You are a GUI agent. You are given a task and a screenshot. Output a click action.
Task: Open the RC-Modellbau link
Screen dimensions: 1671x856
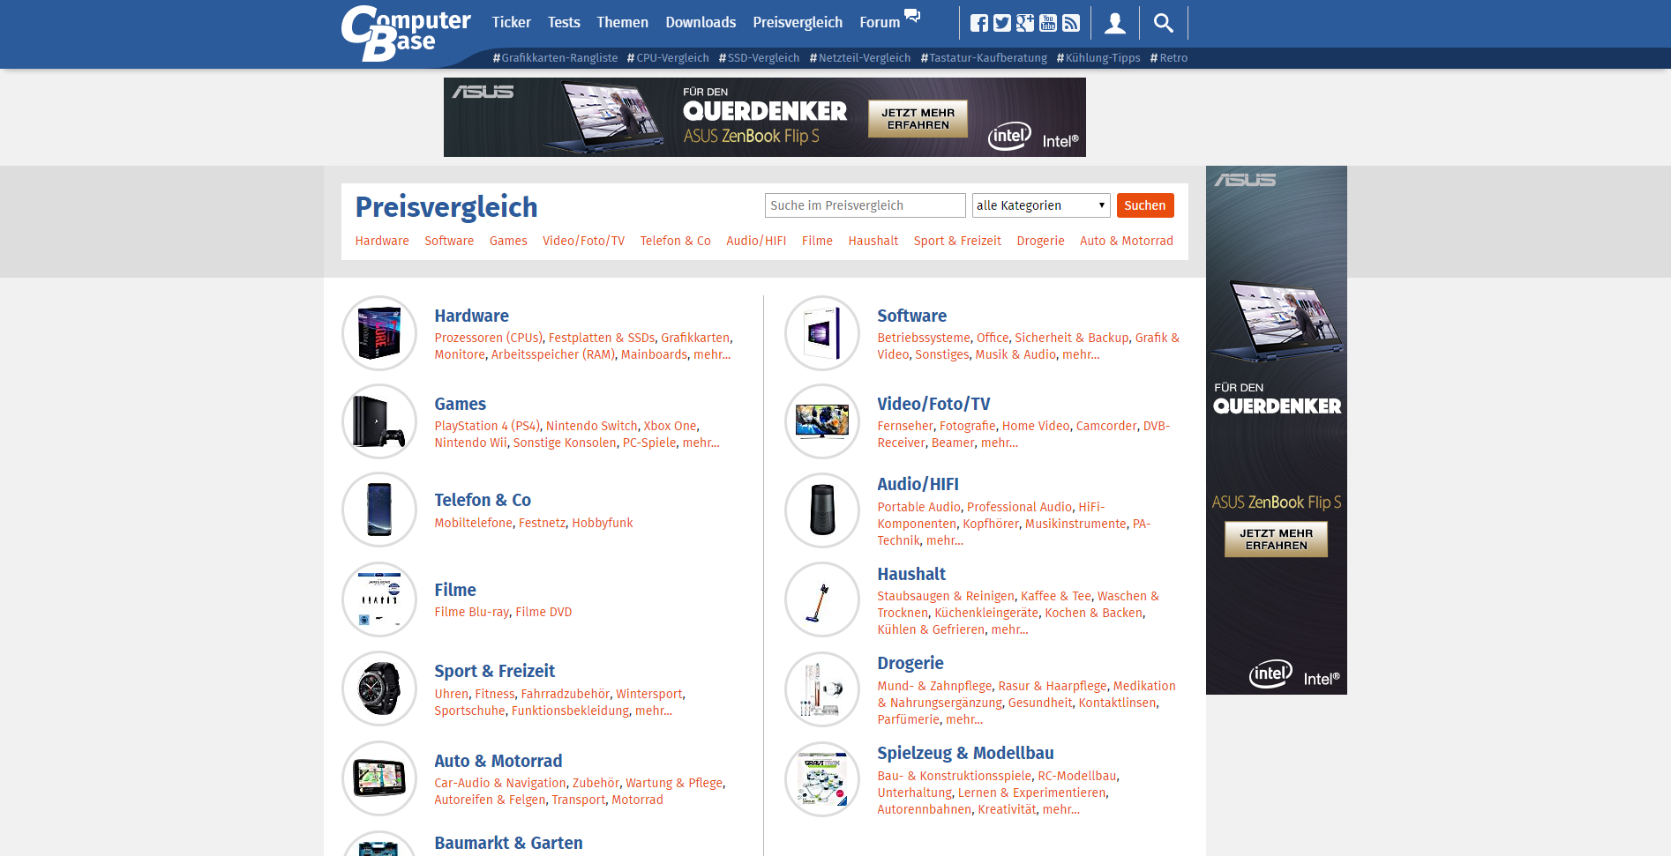coord(1077,776)
